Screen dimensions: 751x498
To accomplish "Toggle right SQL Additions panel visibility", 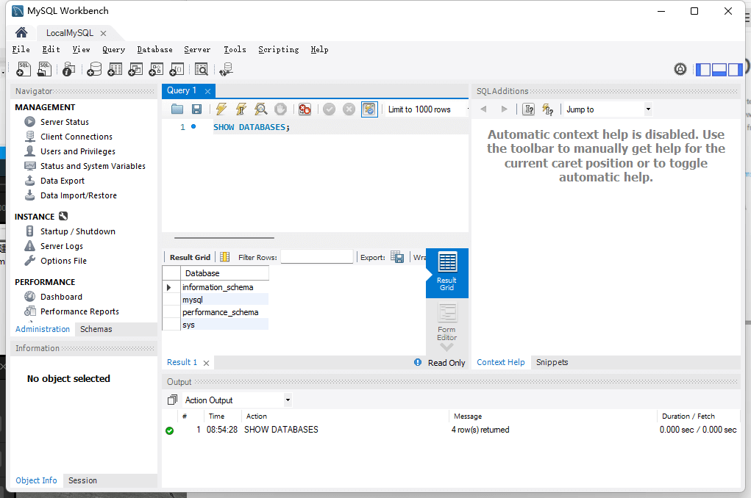I will 735,69.
